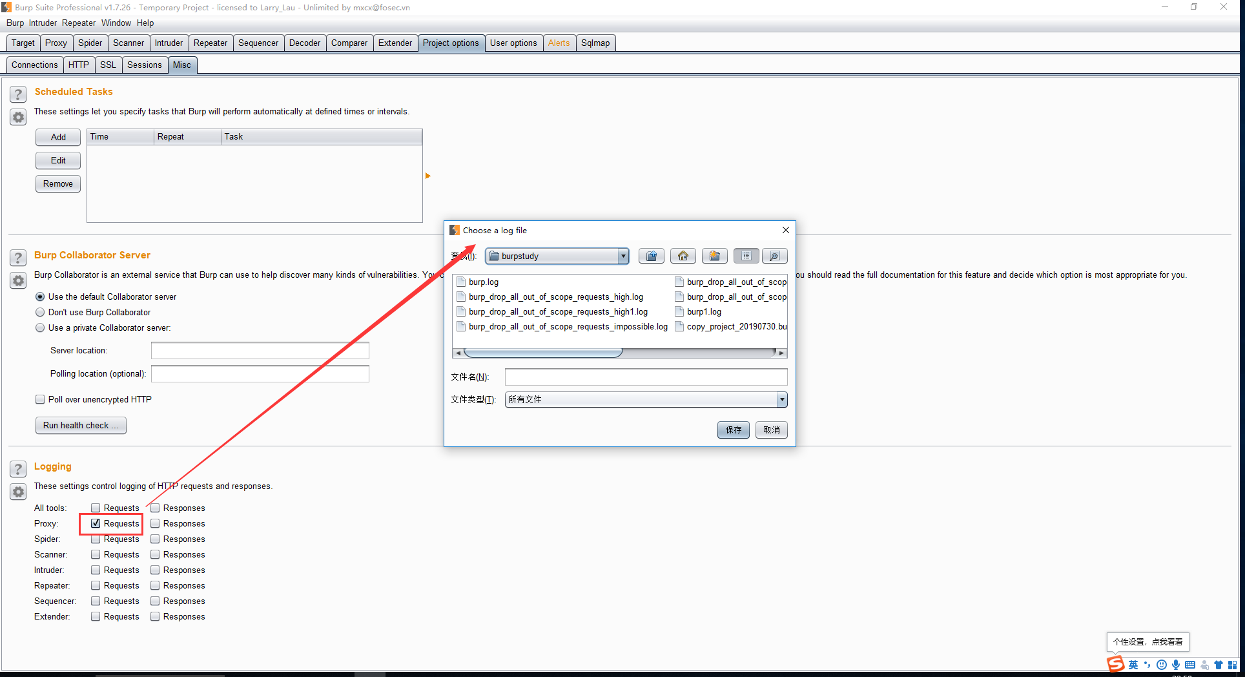Click the 保存 save button
The width and height of the screenshot is (1245, 677).
[733, 430]
